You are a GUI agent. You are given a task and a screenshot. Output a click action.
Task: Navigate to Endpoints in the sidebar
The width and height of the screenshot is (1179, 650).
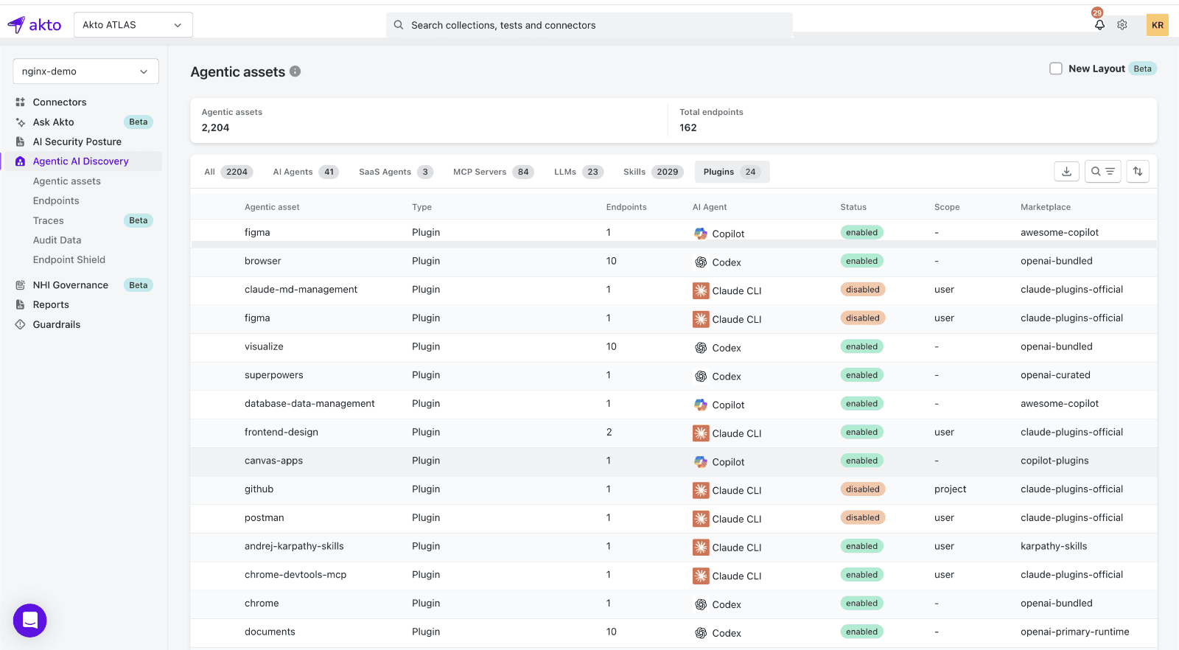[56, 200]
